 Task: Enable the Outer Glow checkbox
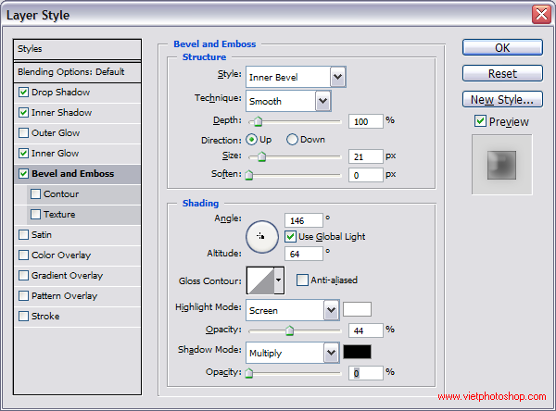click(23, 133)
